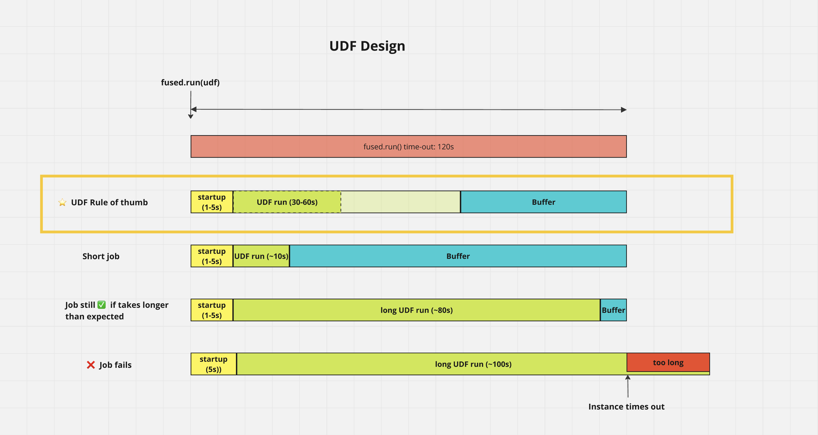Select the Buffer block in Short job row
The image size is (818, 435).
457,256
